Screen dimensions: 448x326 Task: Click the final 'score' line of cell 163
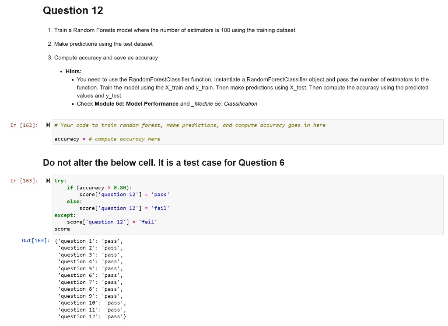click(62, 229)
